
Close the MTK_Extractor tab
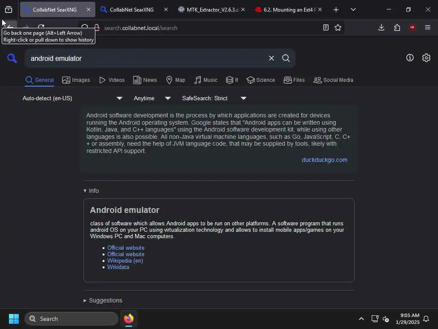(243, 9)
